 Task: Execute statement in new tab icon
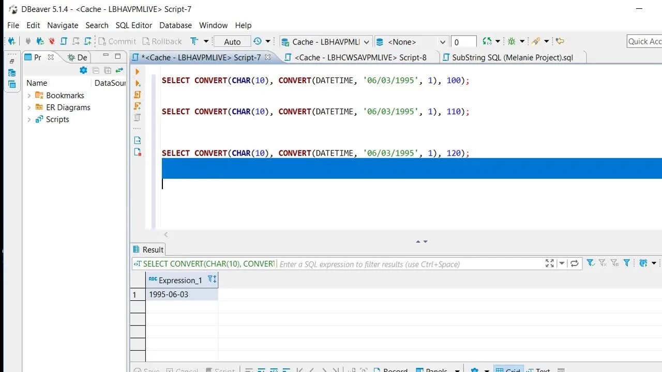tap(138, 83)
